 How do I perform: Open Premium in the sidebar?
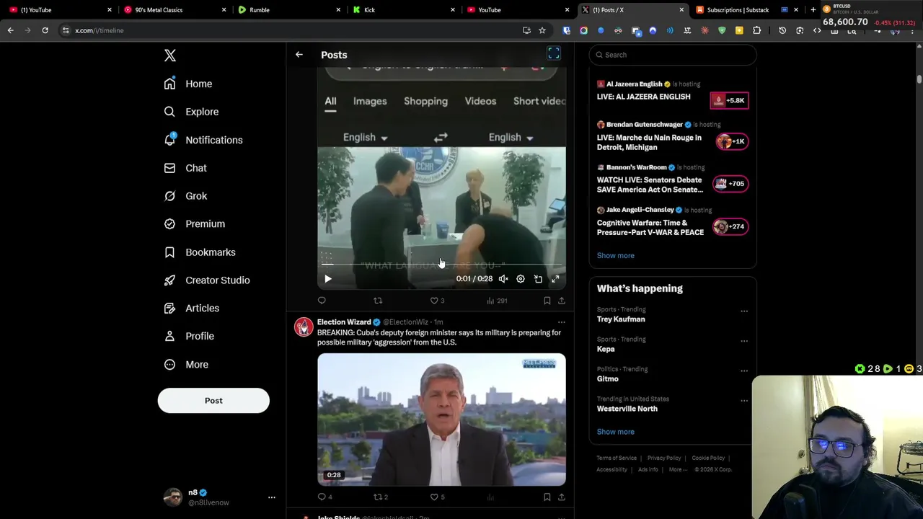(195, 224)
